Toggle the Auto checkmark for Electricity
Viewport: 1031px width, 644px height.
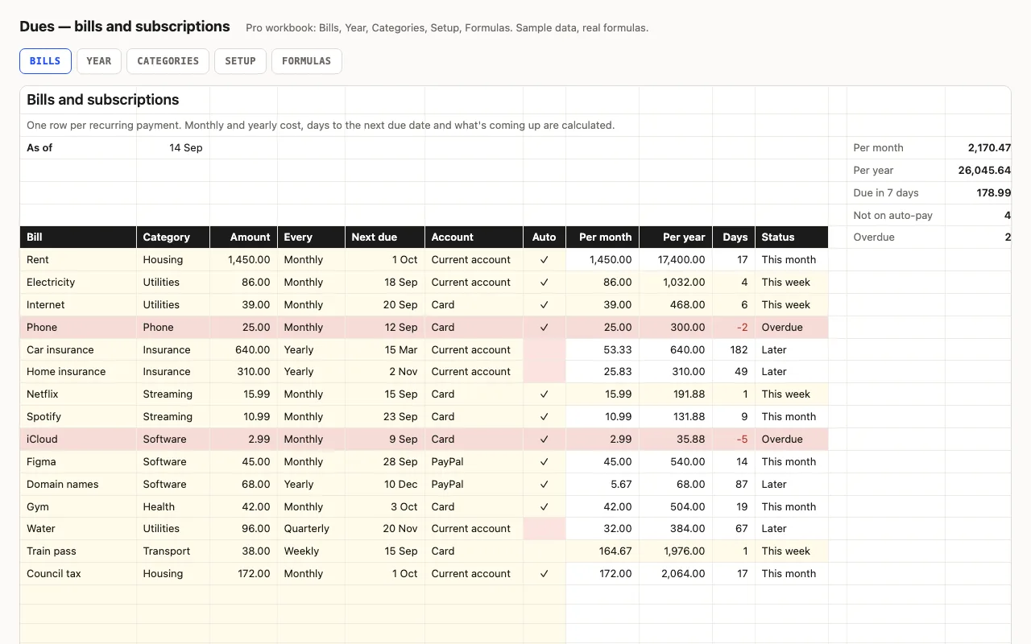point(544,283)
